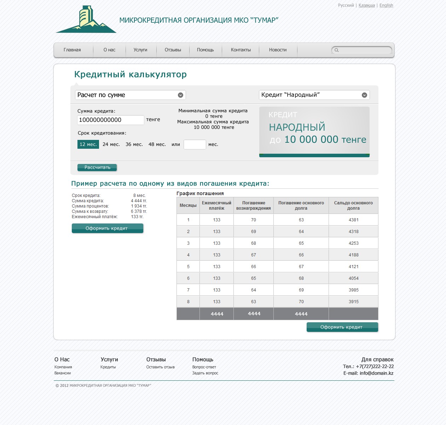Click balance value 4381 in month 1

point(354,220)
